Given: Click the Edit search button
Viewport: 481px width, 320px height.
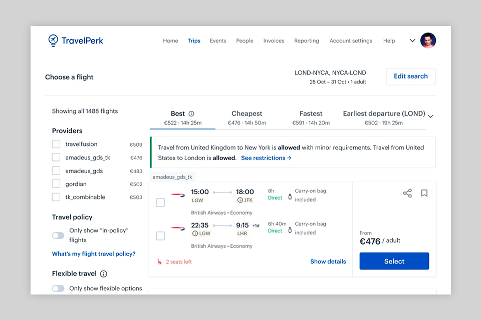Looking at the screenshot, I should click(411, 76).
